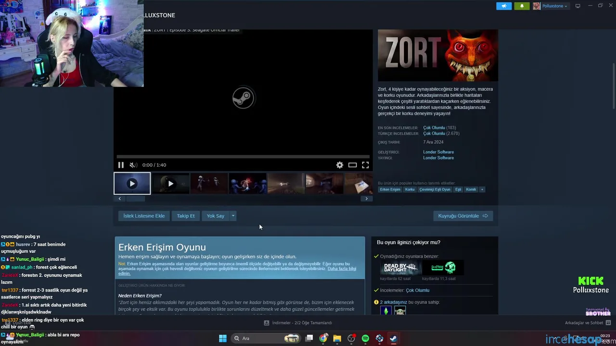The width and height of the screenshot is (616, 346).
Task: Open developer Londer Software link
Action: [x=438, y=152]
